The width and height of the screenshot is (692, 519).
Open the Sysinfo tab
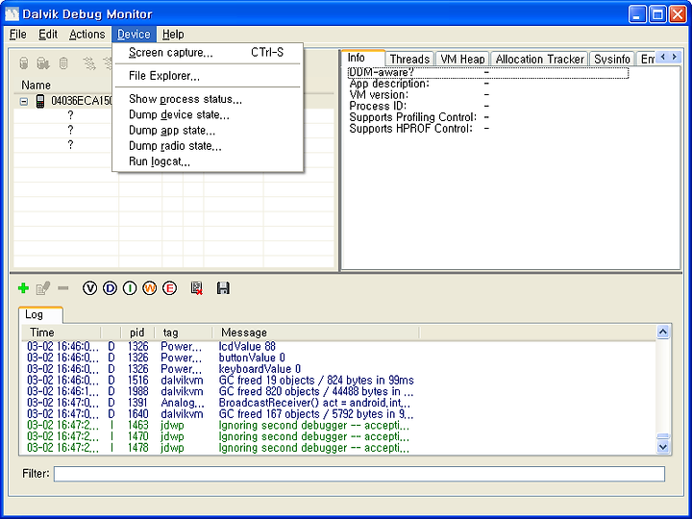611,59
